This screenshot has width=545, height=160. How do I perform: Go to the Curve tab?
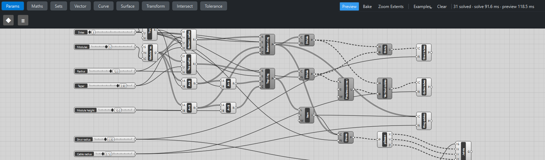pyautogui.click(x=103, y=6)
